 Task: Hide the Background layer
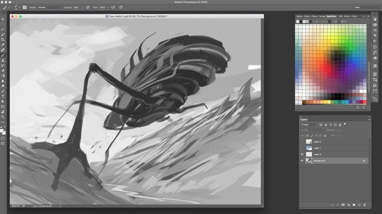coord(302,160)
